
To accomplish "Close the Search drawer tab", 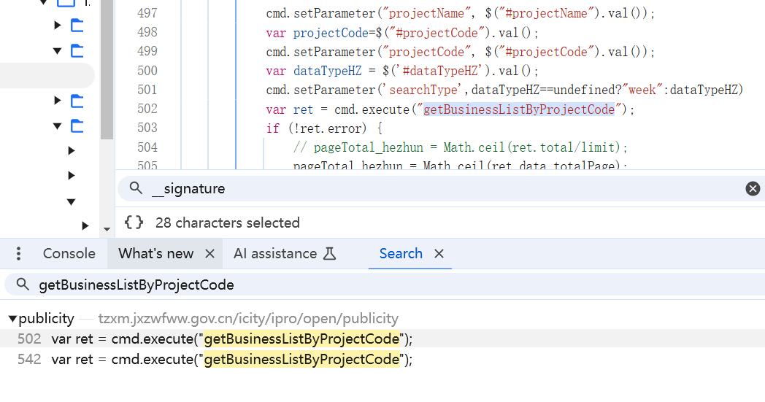I will click(439, 254).
